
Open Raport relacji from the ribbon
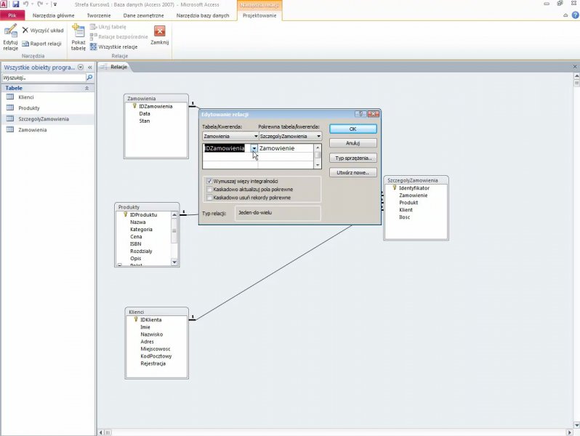pyautogui.click(x=25, y=44)
